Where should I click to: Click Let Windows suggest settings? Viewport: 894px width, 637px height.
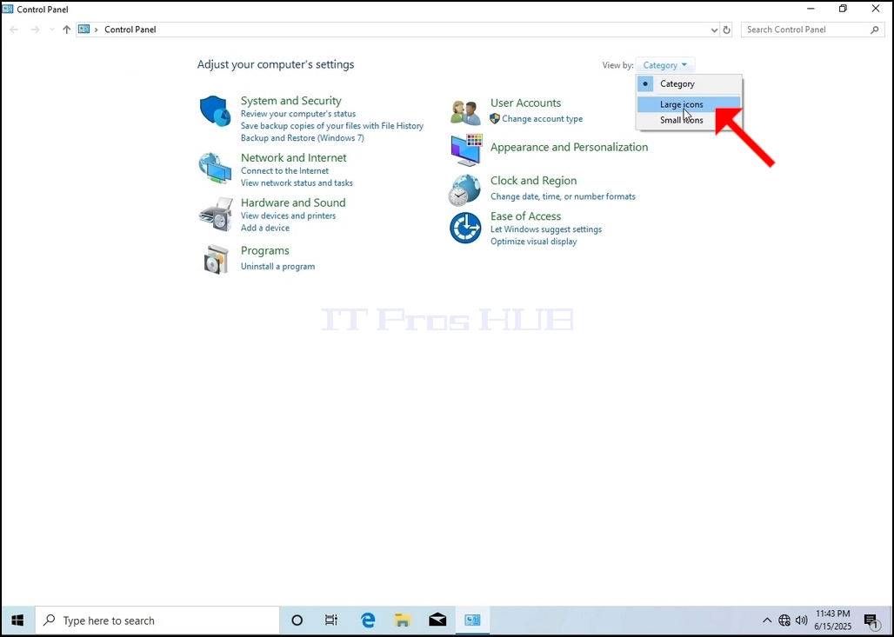[546, 229]
